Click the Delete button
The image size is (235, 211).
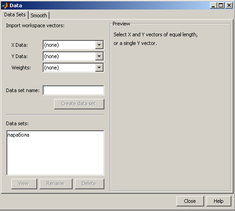tap(89, 184)
